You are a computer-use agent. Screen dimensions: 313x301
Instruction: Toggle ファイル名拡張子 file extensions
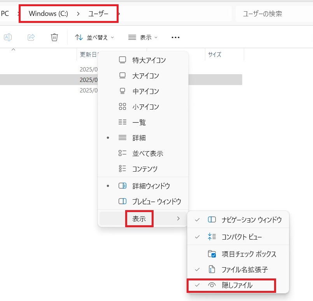coord(244,270)
